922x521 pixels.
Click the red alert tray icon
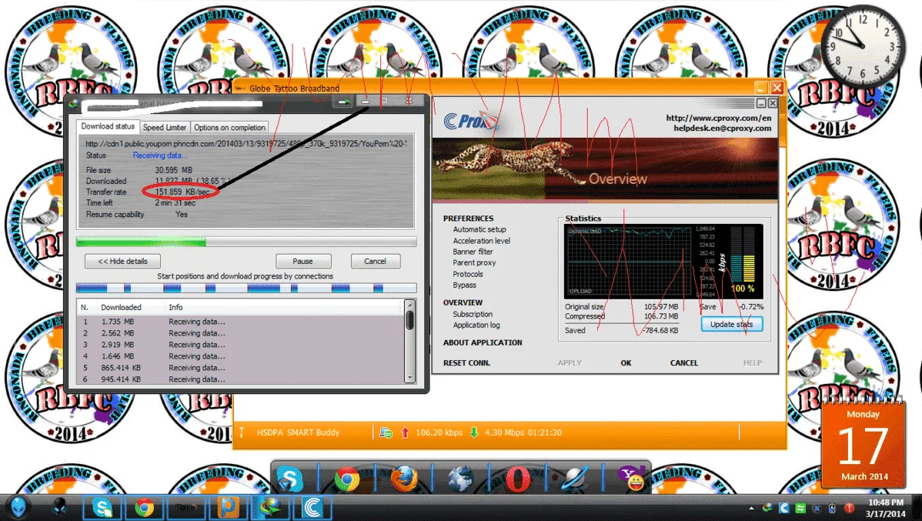[849, 508]
